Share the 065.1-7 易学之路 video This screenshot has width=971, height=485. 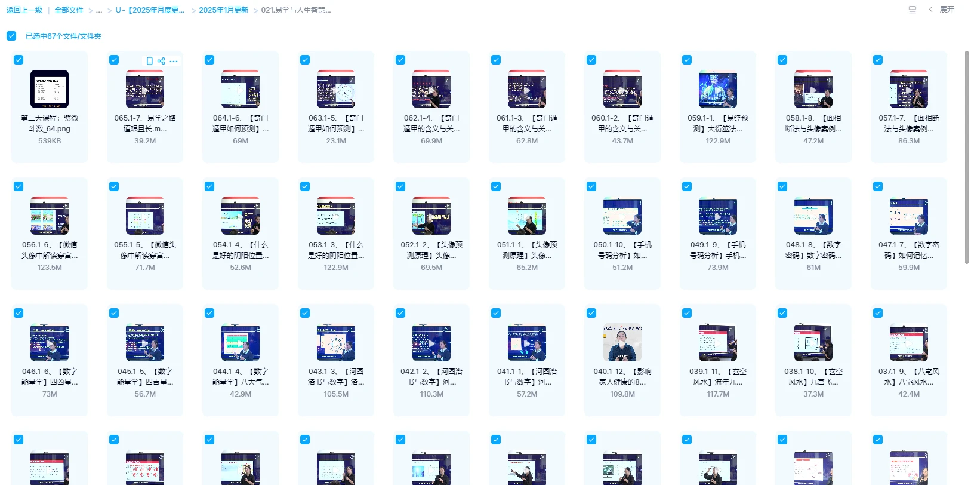pyautogui.click(x=161, y=61)
